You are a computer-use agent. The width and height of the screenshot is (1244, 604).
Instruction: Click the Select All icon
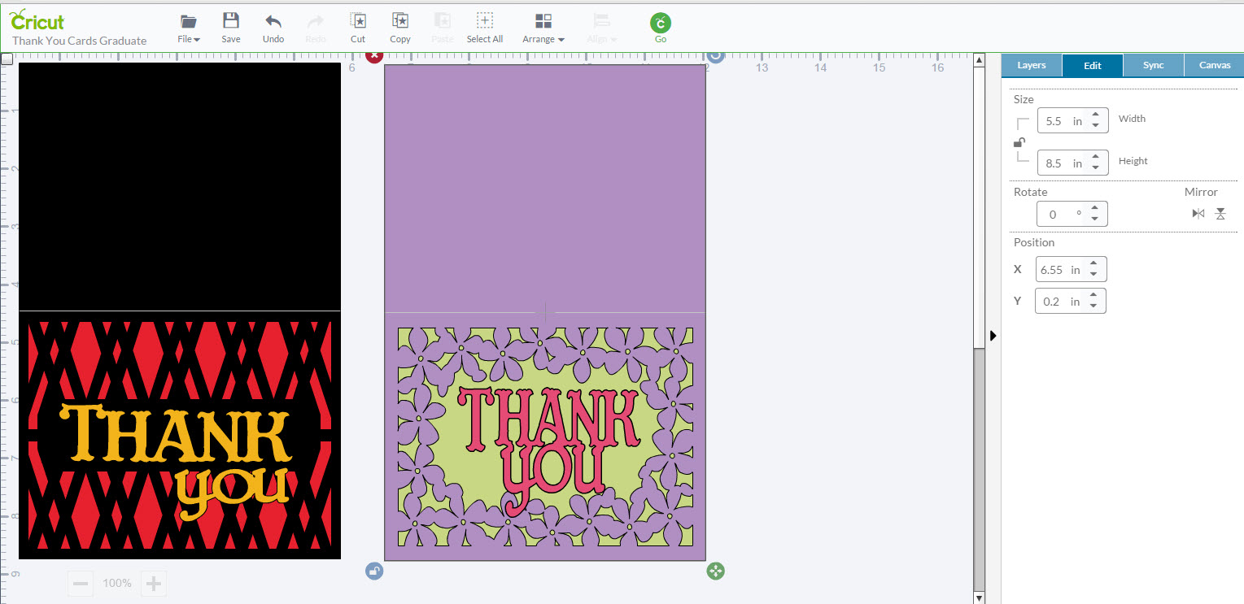click(x=485, y=22)
